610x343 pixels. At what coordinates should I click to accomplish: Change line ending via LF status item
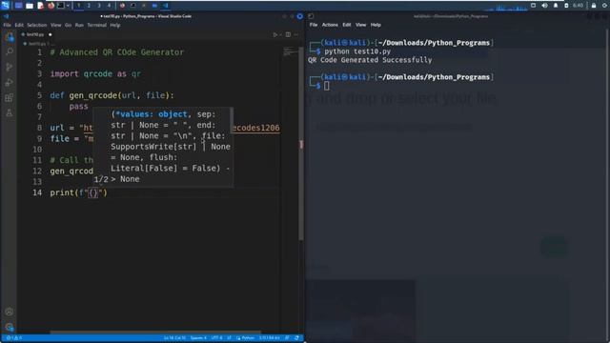(x=229, y=338)
